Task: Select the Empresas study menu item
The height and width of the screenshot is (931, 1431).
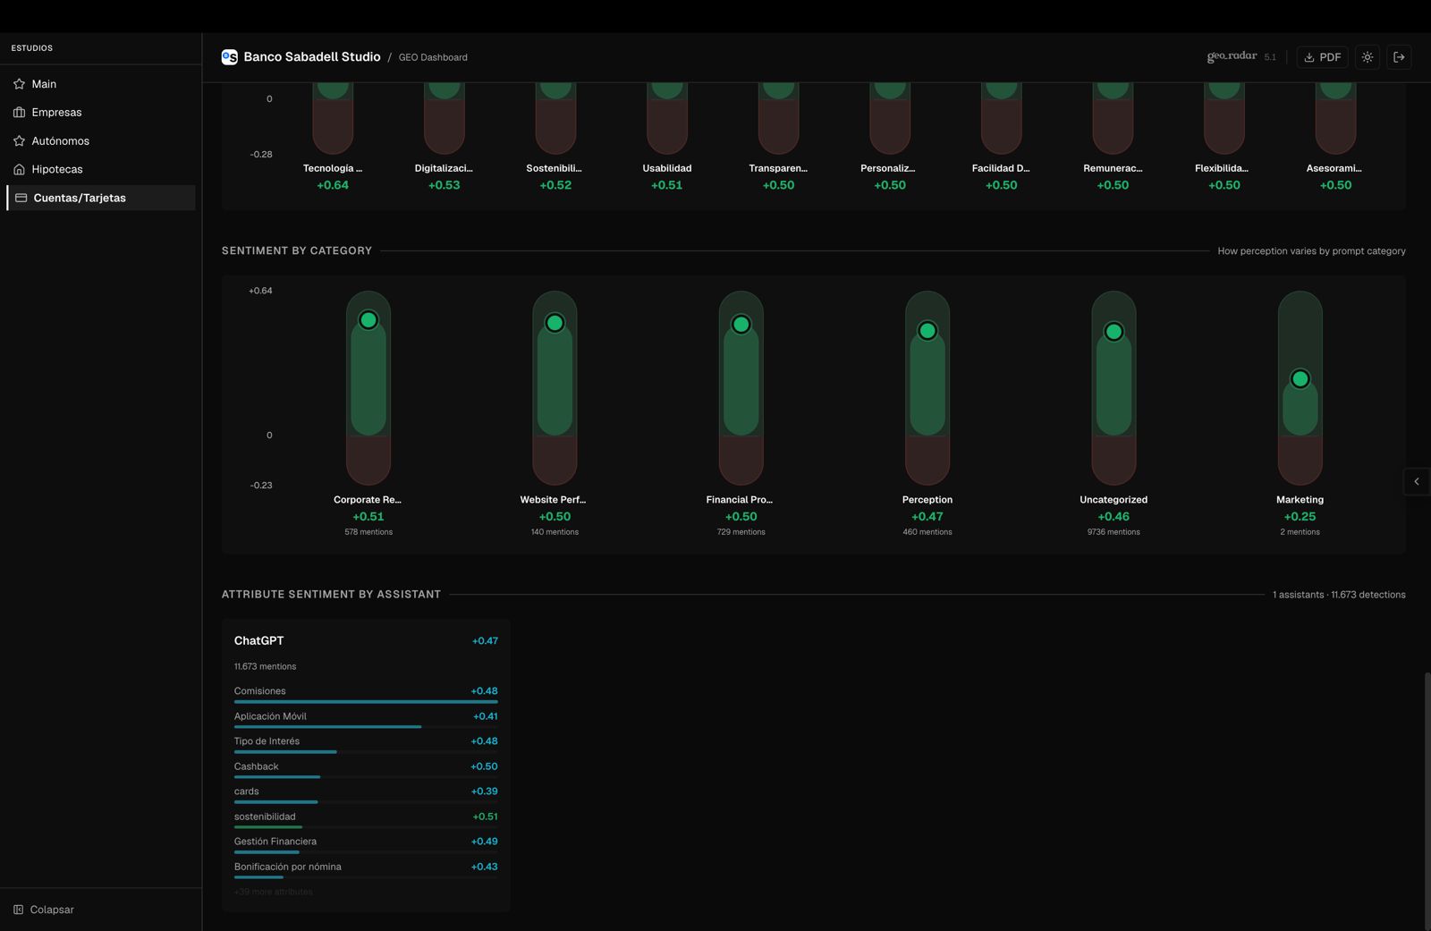Action: click(x=56, y=113)
